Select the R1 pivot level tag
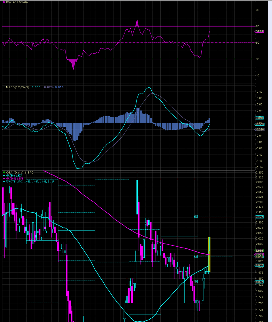 (196, 257)
